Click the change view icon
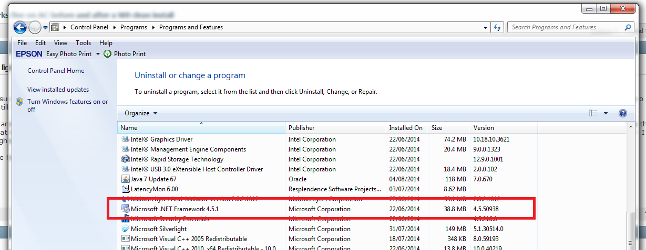 [593, 113]
